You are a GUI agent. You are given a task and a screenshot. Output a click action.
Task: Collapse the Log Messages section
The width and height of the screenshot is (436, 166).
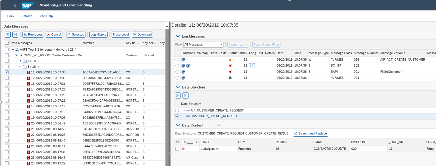(x=178, y=36)
